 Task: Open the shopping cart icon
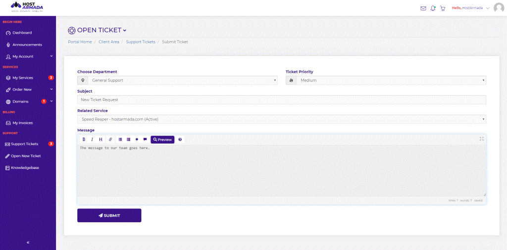443,8
